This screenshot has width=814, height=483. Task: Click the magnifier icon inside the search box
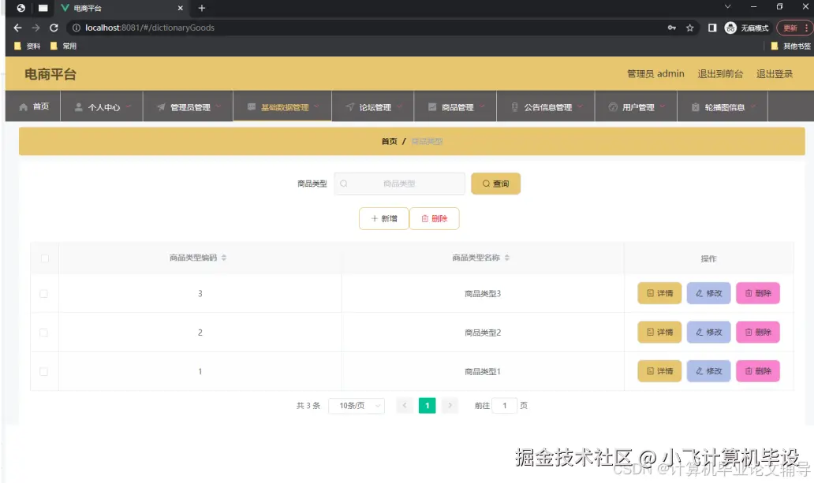(344, 183)
